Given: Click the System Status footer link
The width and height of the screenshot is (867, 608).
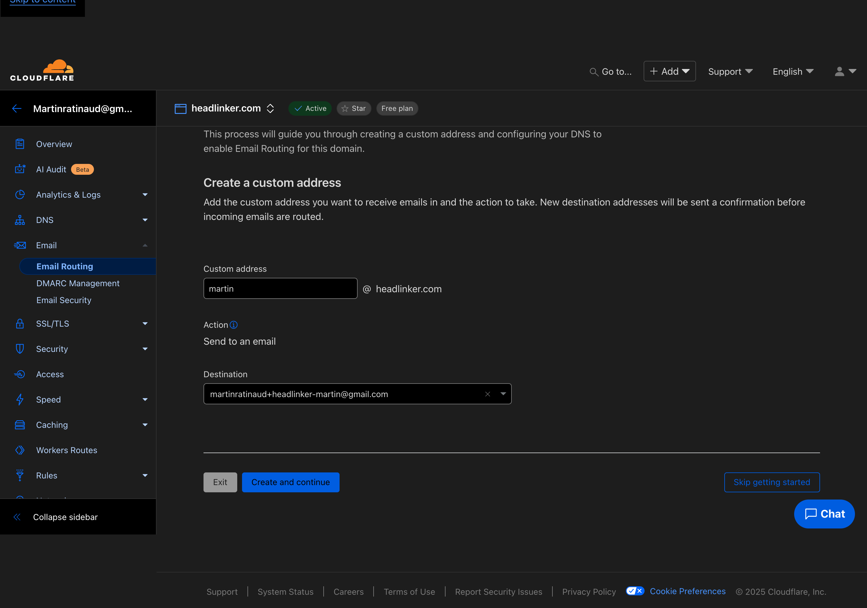Looking at the screenshot, I should click(285, 592).
